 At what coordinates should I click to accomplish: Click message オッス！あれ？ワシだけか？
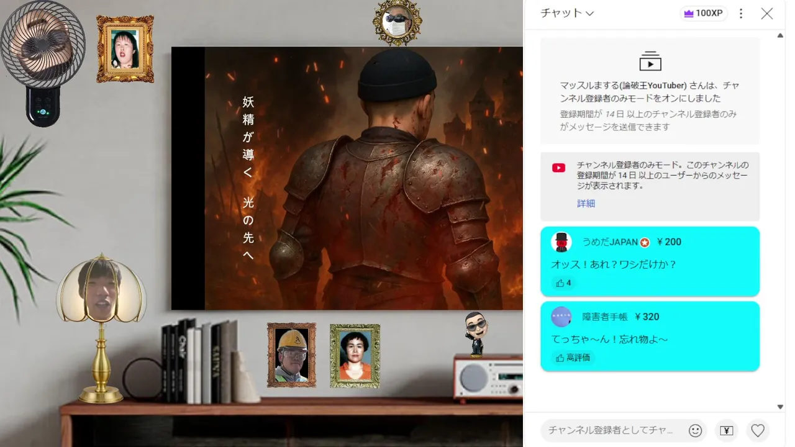coord(614,264)
